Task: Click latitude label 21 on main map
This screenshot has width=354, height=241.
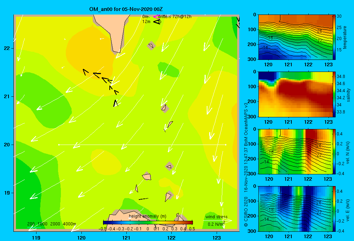Action: 7,96
